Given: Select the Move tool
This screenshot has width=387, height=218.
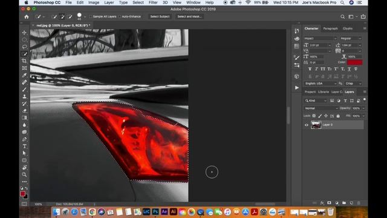Looking at the screenshot, I should coord(24,33).
